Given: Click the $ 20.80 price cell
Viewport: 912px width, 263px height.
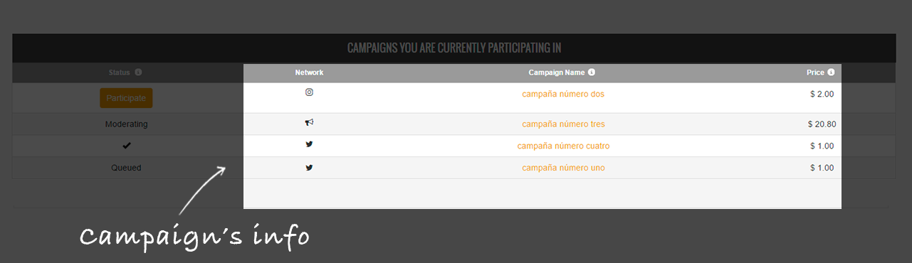Looking at the screenshot, I should (x=822, y=124).
